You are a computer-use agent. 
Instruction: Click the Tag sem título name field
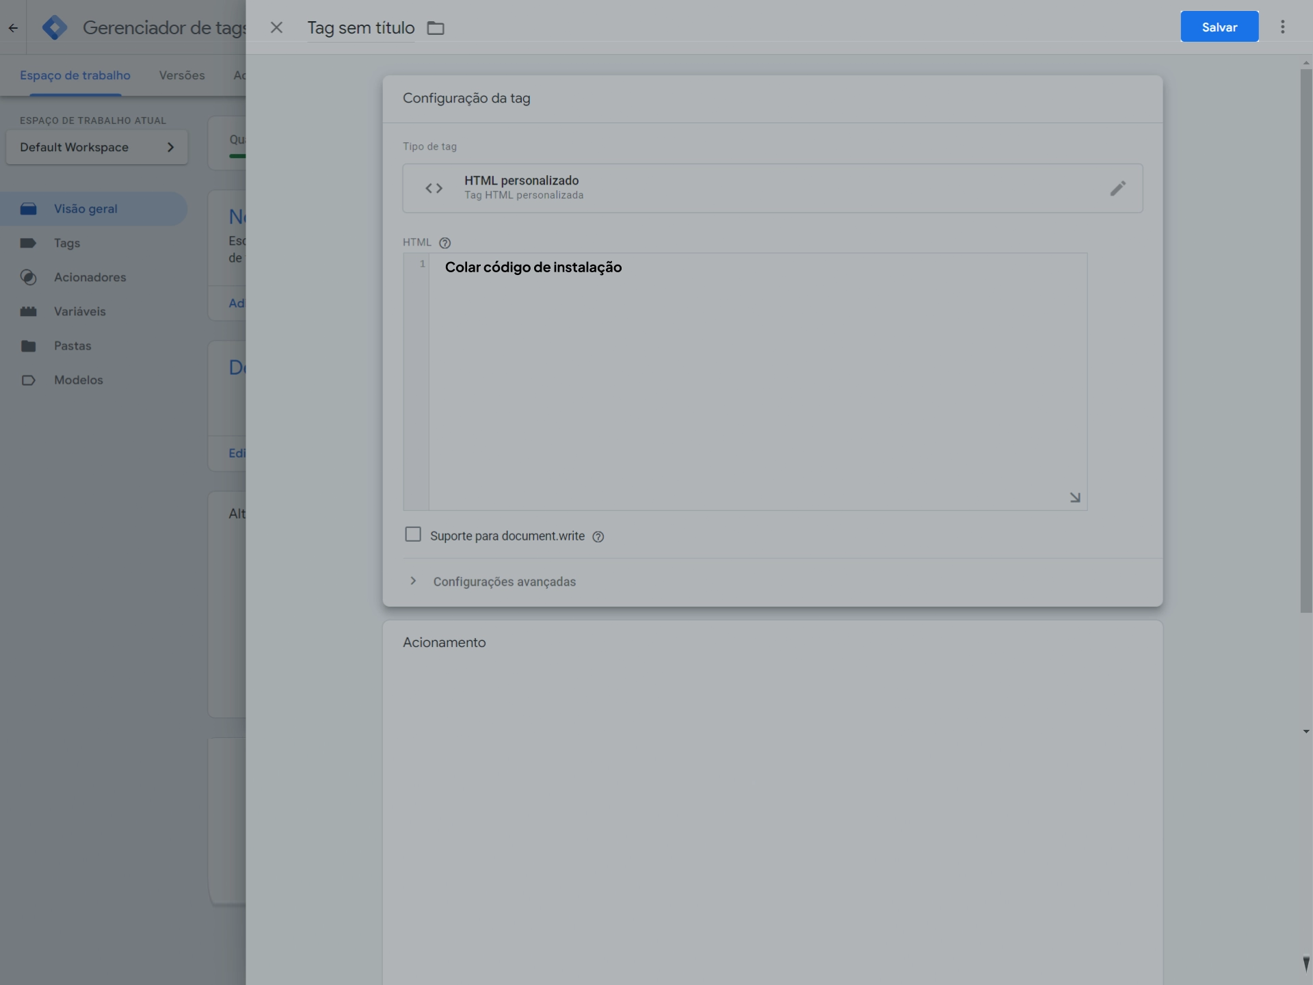[x=360, y=28]
